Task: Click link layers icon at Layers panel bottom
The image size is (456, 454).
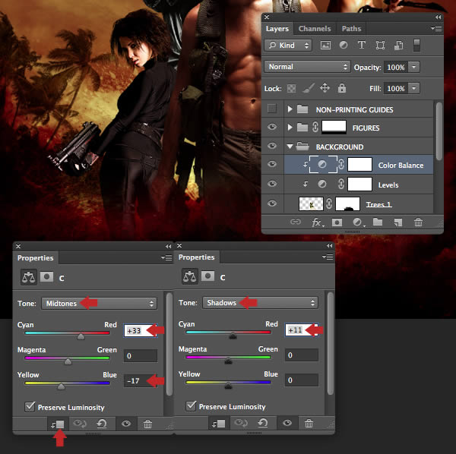Action: click(x=296, y=222)
